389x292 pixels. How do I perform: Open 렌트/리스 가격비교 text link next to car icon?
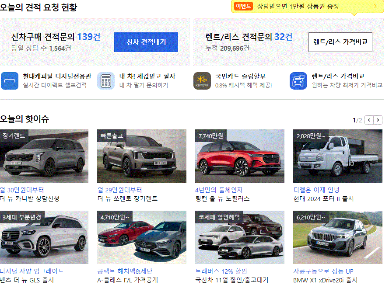coord(338,76)
